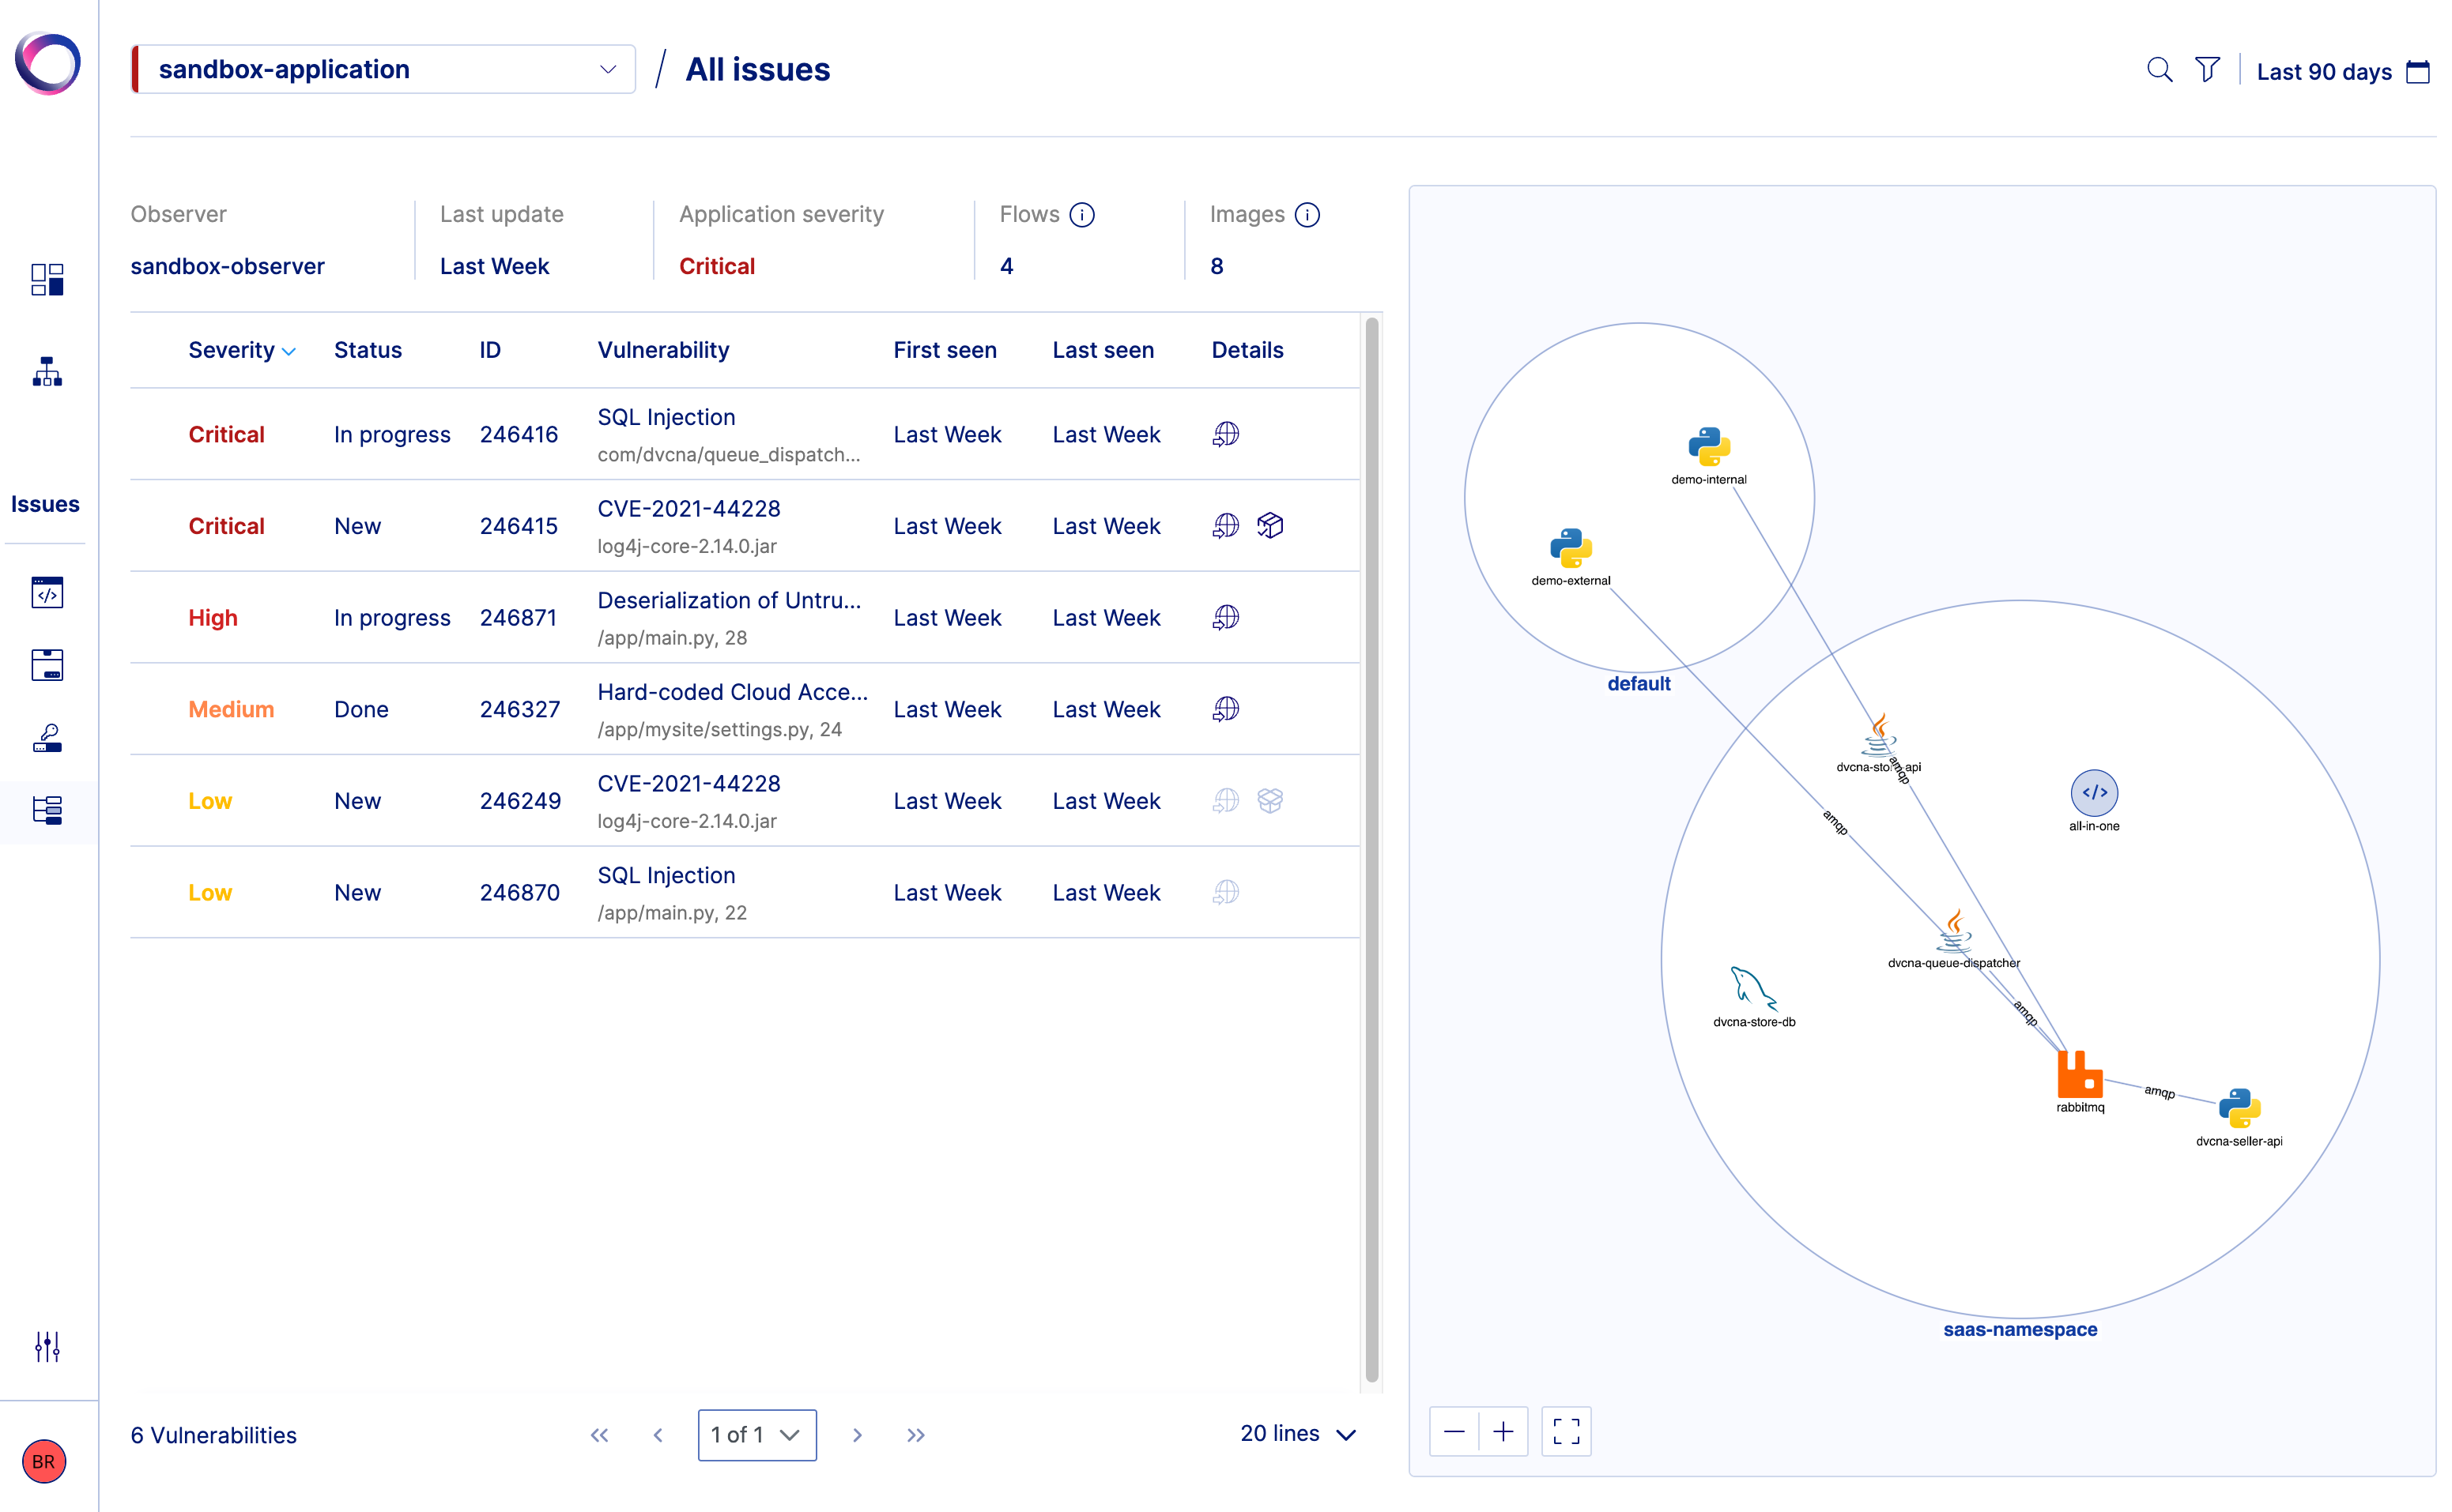Open the BR user avatar
The image size is (2452, 1512).
[44, 1462]
